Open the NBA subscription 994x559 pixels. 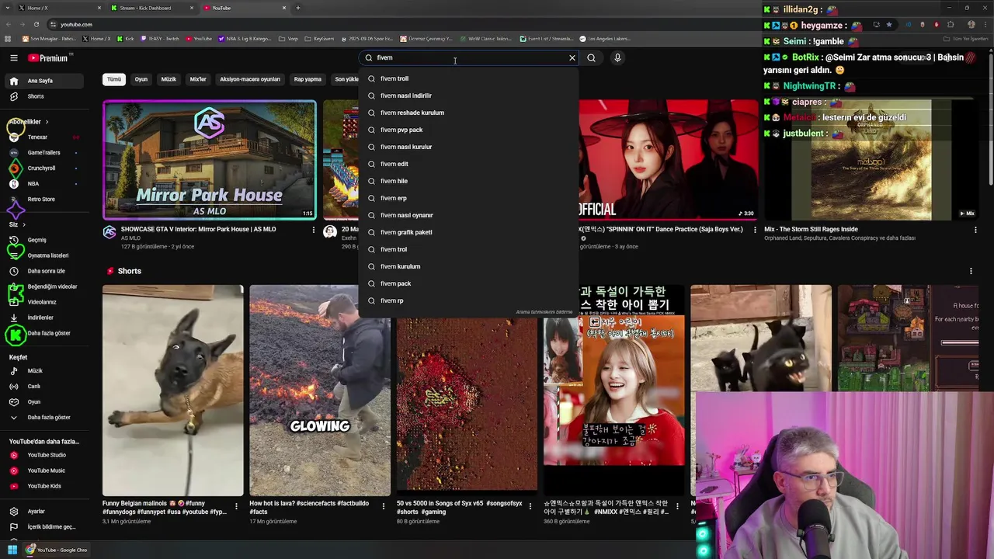[x=43, y=184]
